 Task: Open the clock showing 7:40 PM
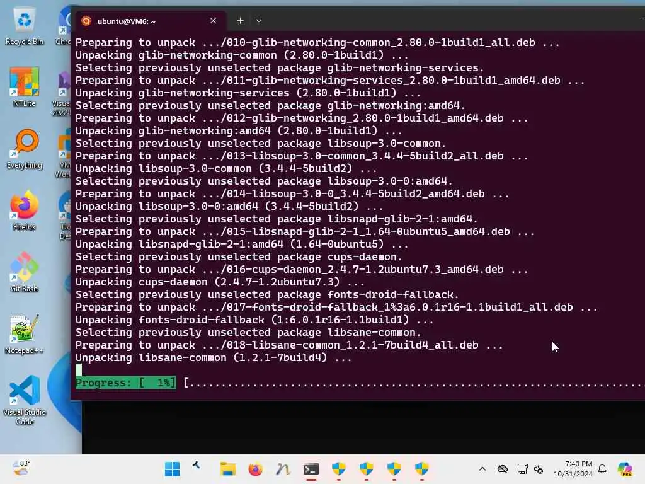pyautogui.click(x=573, y=469)
